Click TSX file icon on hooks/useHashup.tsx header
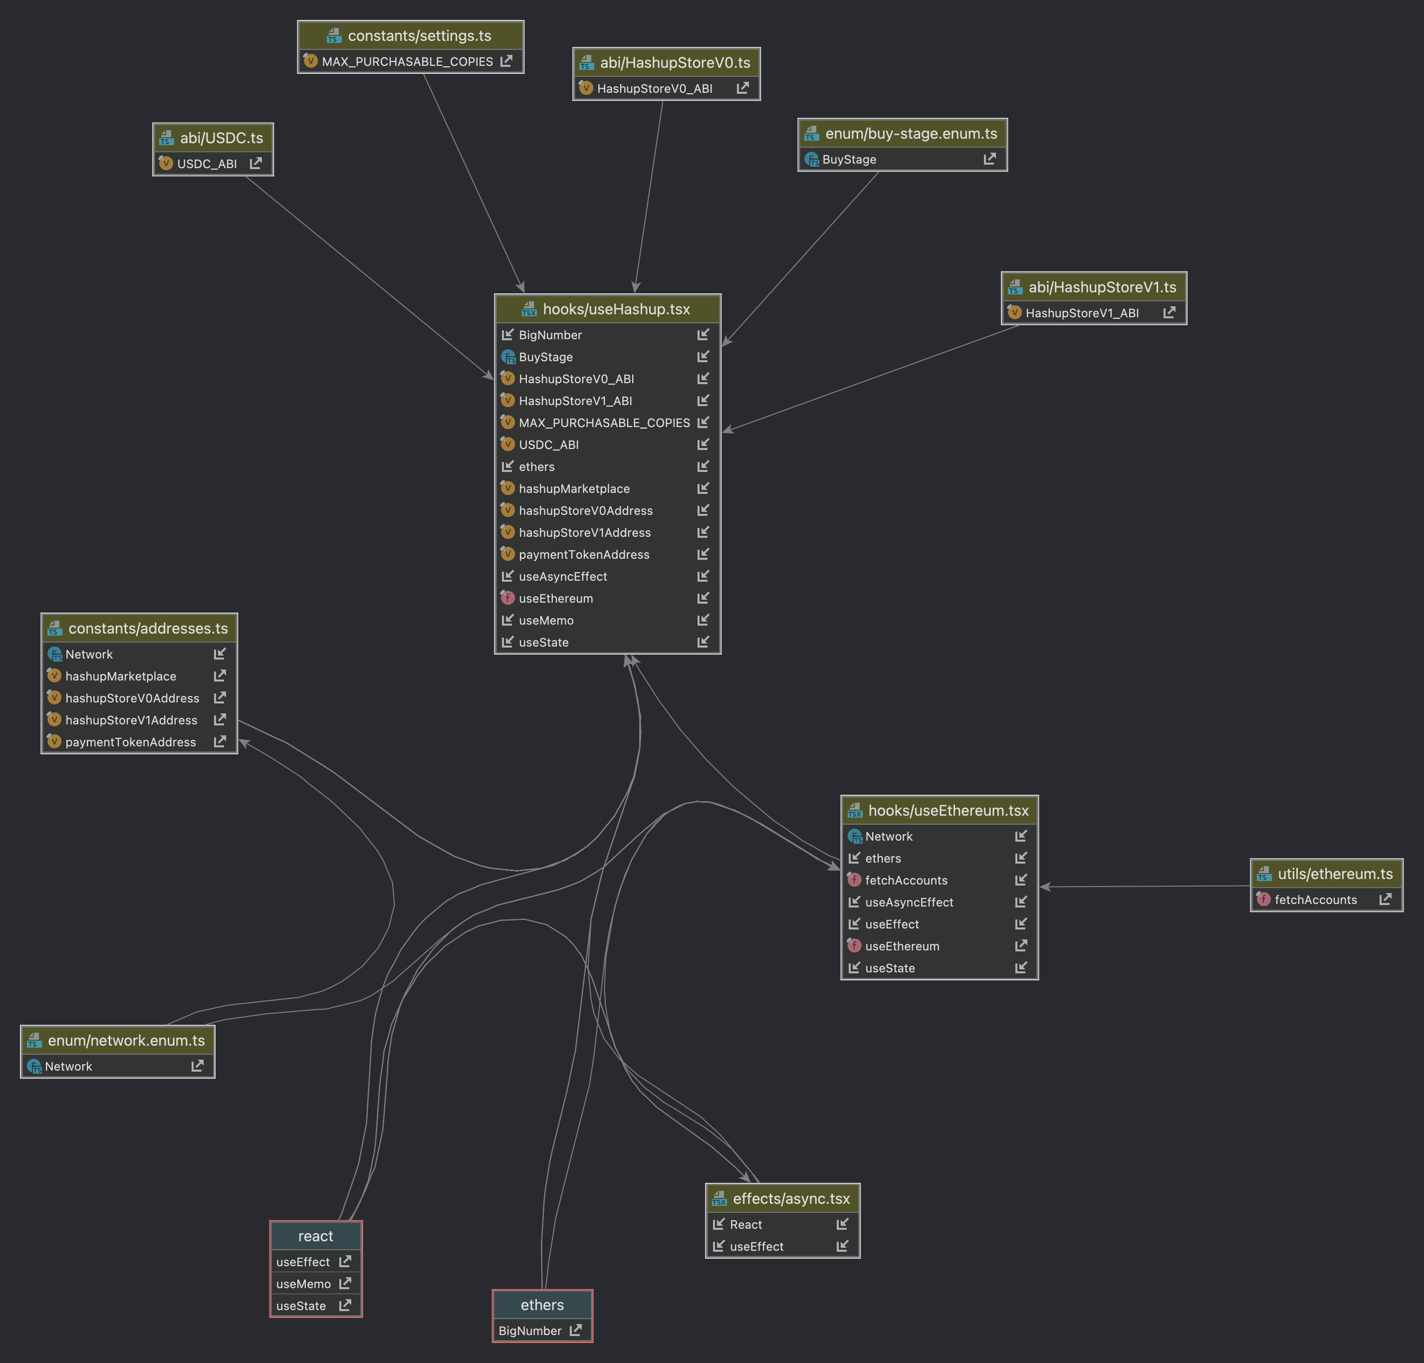 click(529, 309)
